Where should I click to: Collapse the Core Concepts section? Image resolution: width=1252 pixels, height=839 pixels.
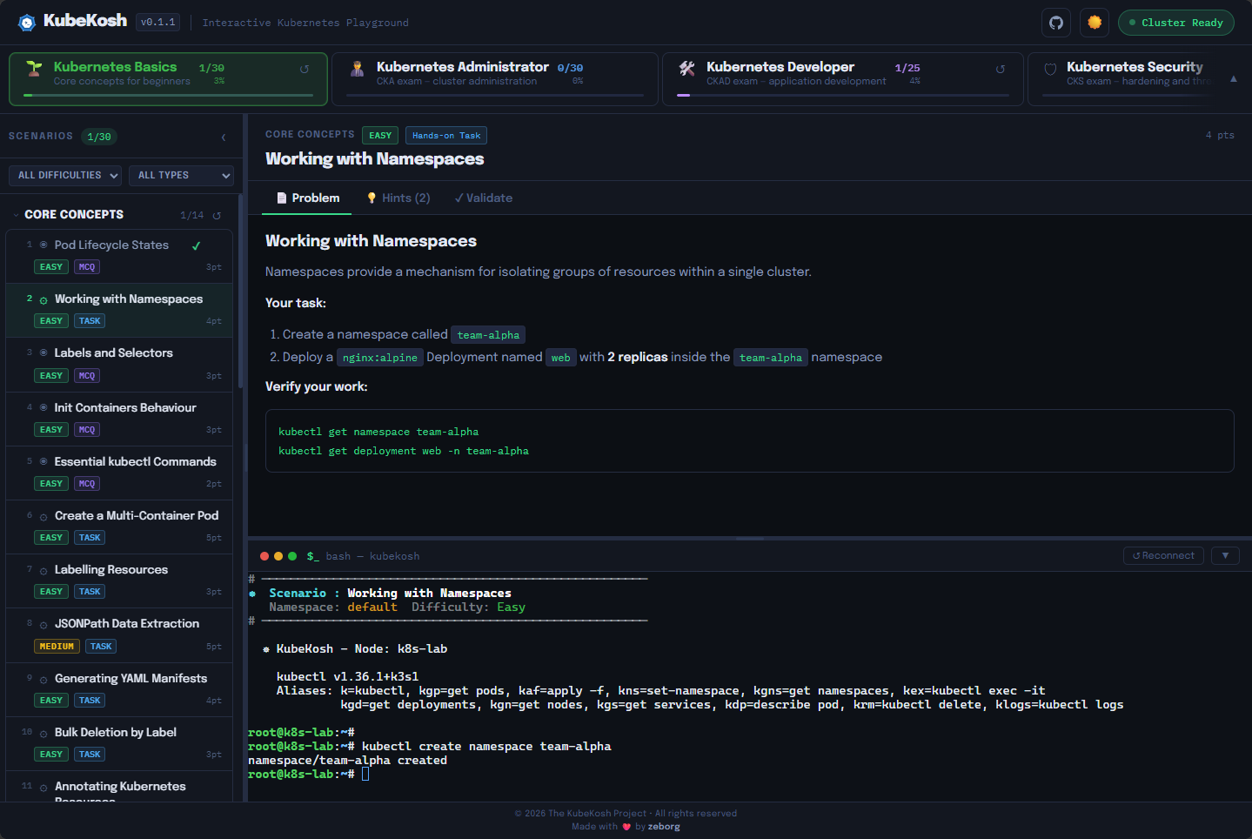tap(17, 215)
